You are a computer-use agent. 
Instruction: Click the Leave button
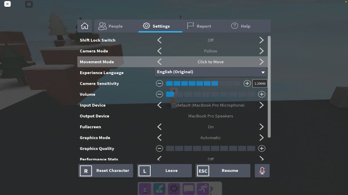(164, 171)
